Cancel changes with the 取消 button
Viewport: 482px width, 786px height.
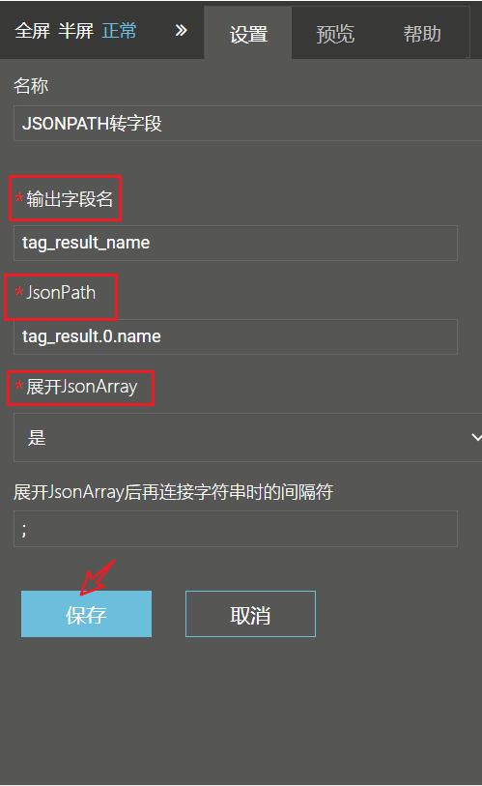pyautogui.click(x=250, y=614)
